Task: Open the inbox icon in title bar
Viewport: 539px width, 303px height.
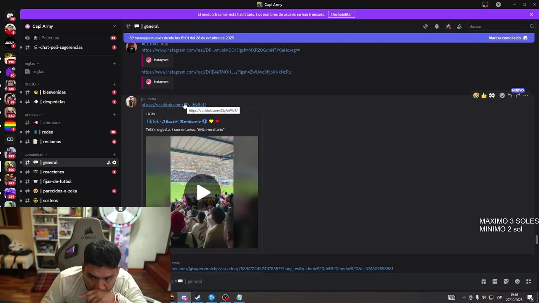Action: [x=485, y=5]
